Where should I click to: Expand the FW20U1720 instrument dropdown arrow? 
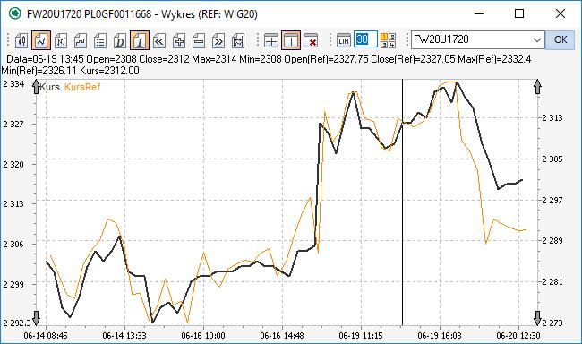(x=536, y=39)
